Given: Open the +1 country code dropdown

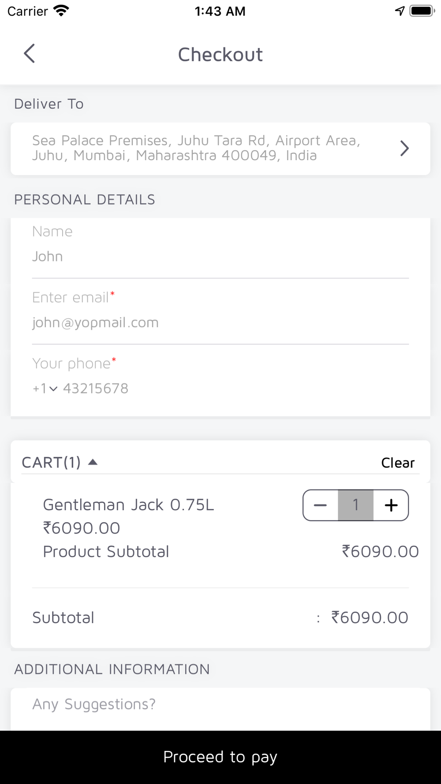Looking at the screenshot, I should pos(45,388).
